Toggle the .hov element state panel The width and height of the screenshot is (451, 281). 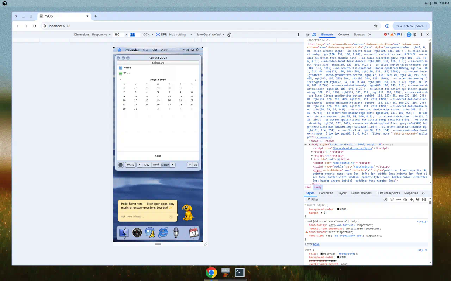click(398, 200)
